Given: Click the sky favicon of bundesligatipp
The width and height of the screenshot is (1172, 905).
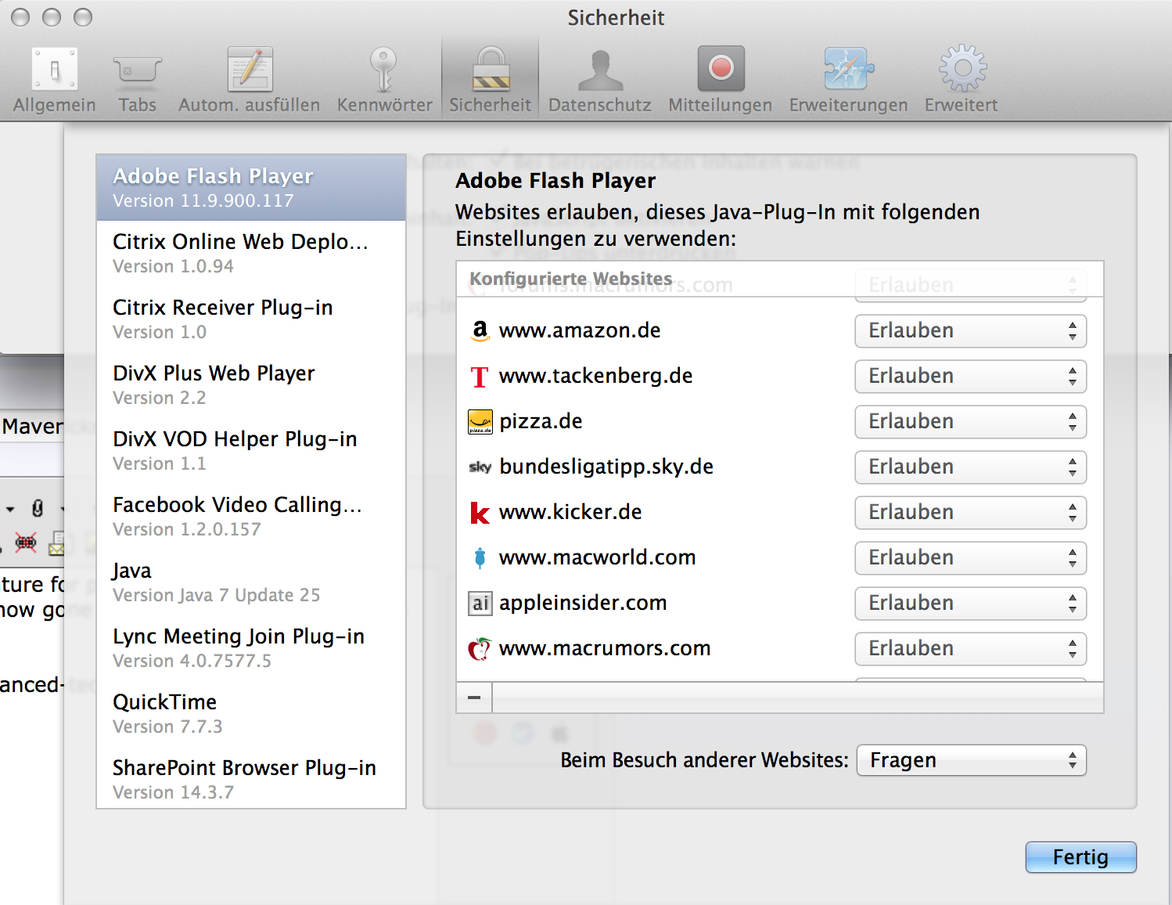Looking at the screenshot, I should 480,467.
